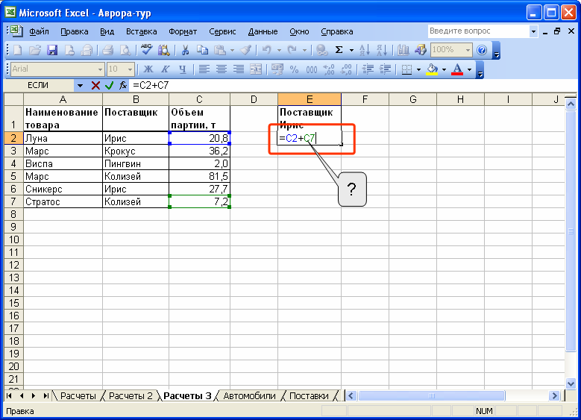Click the Open file folder icon
Viewport: 581px width, 420px height.
35,50
